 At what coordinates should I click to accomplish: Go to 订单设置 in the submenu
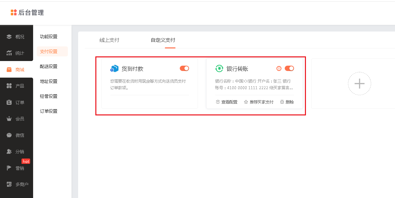click(49, 111)
